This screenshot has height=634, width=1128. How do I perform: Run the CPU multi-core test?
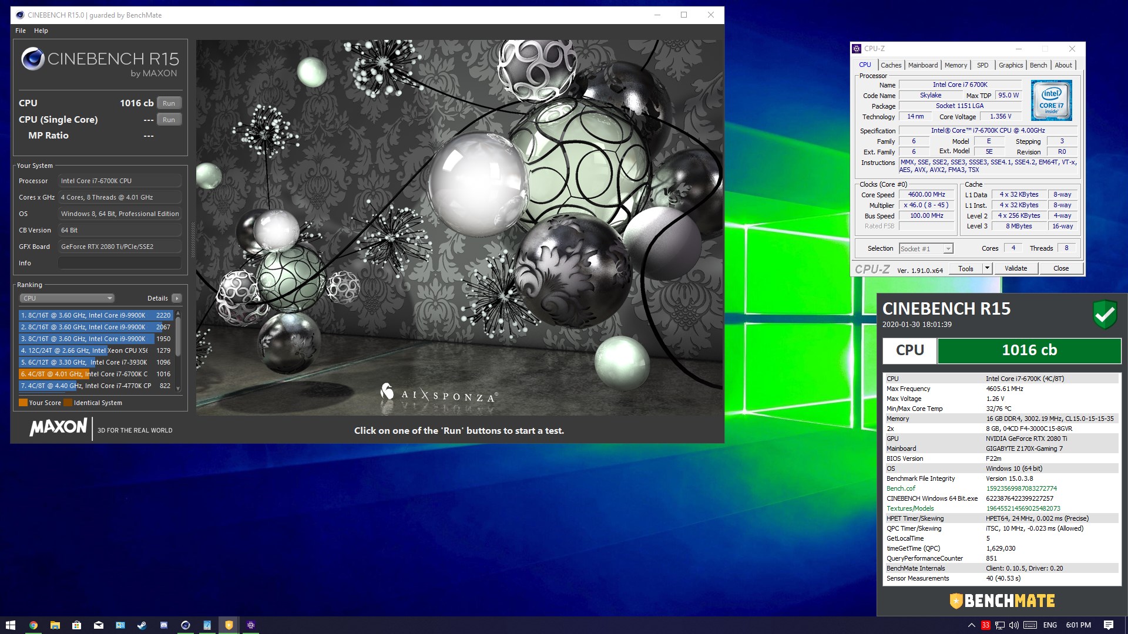pyautogui.click(x=169, y=103)
